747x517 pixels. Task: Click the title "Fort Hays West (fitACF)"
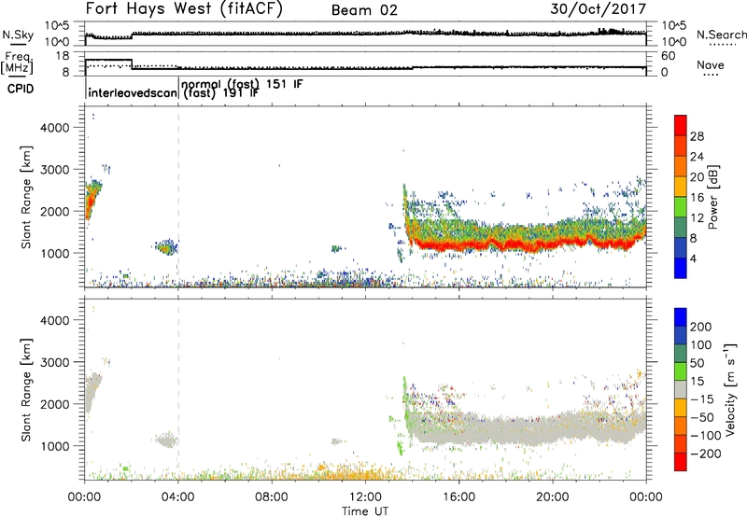(x=184, y=9)
